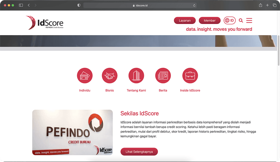Screen dimensions: 280x162
Task: Click the 'data. insight. moves you forward' tagline
Action: point(219,29)
